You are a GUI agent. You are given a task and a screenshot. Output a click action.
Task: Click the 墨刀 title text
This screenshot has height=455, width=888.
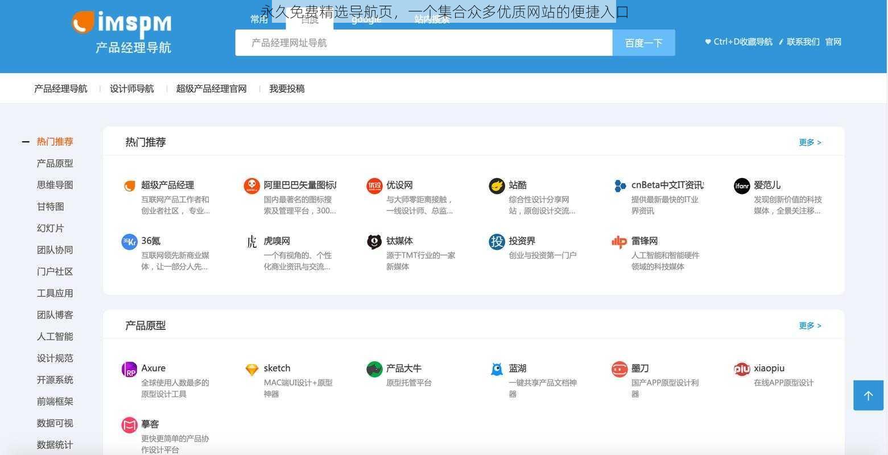(640, 368)
